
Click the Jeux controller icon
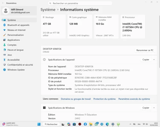[x=4, y=55]
